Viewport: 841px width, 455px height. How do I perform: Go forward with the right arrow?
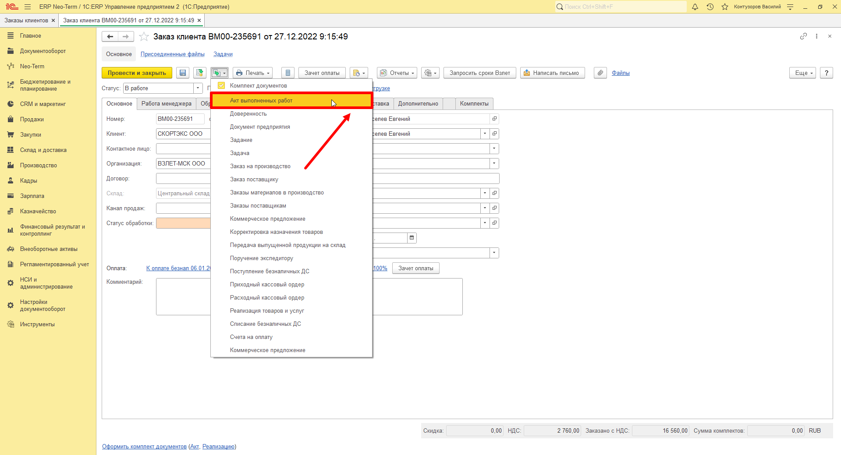pyautogui.click(x=126, y=37)
